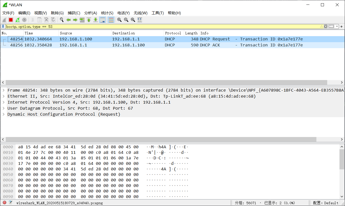The image size is (345, 206).
Task: Stop capturing packets with the red square
Action: click(11, 20)
